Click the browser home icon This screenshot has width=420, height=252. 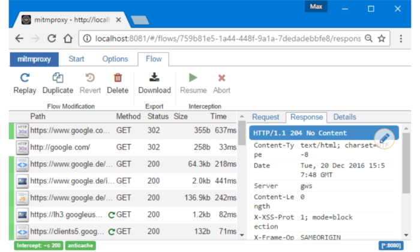(x=68, y=39)
